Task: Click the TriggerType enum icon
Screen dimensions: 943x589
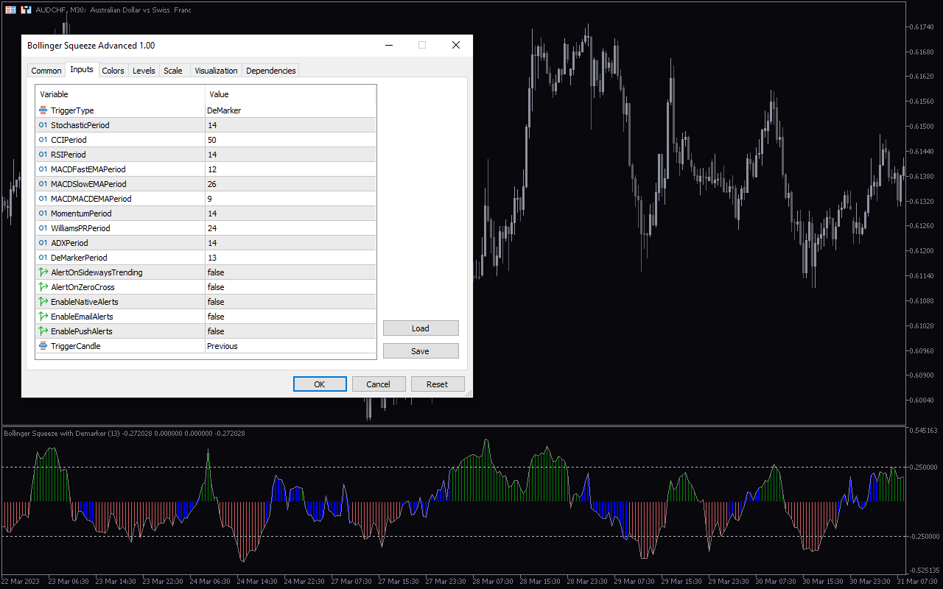Action: point(43,110)
